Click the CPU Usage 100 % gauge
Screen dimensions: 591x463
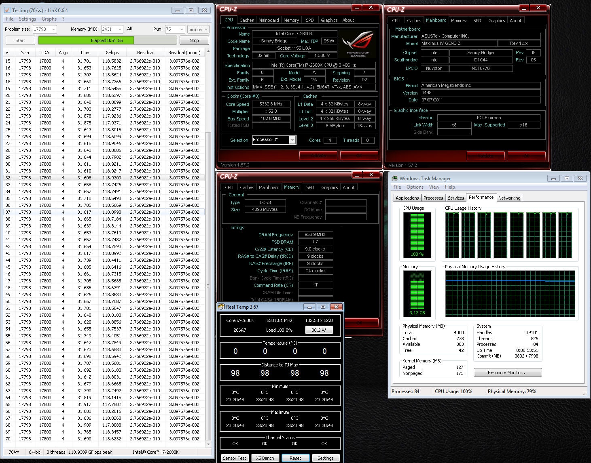click(417, 235)
